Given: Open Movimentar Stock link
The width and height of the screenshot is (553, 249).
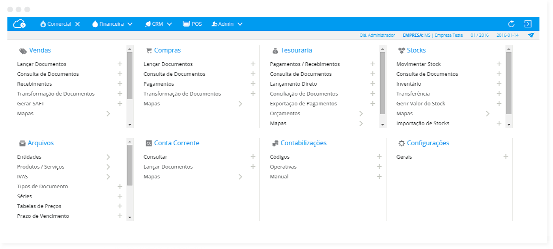Looking at the screenshot, I should [418, 64].
